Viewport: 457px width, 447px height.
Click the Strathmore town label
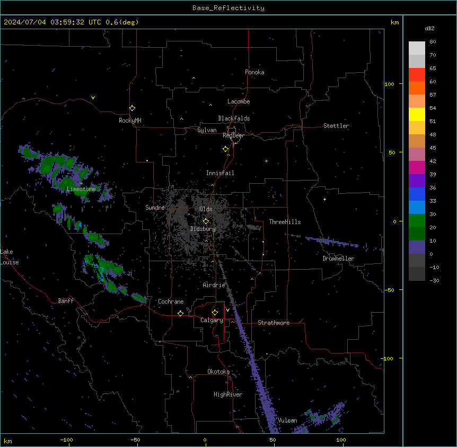tap(274, 323)
